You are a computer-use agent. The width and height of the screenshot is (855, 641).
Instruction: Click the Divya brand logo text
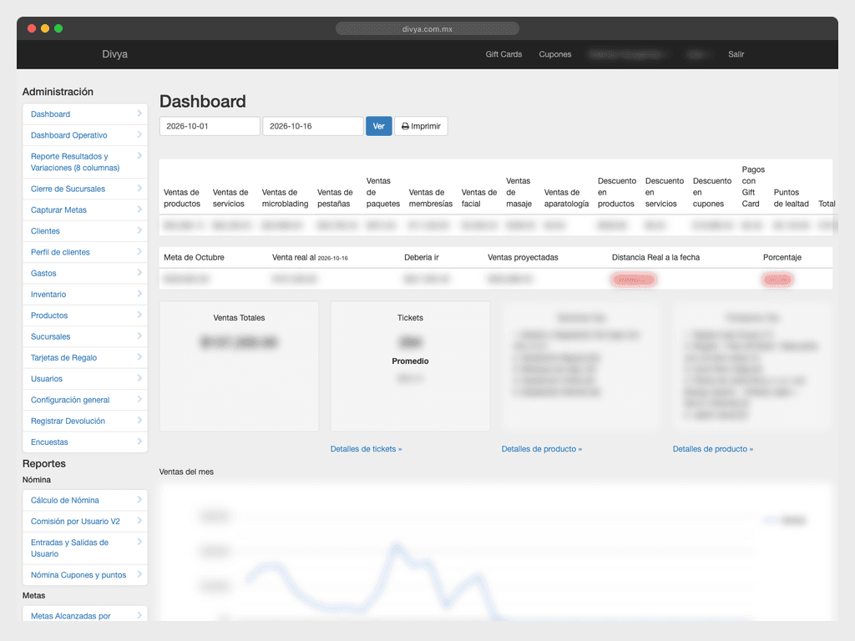click(x=115, y=54)
